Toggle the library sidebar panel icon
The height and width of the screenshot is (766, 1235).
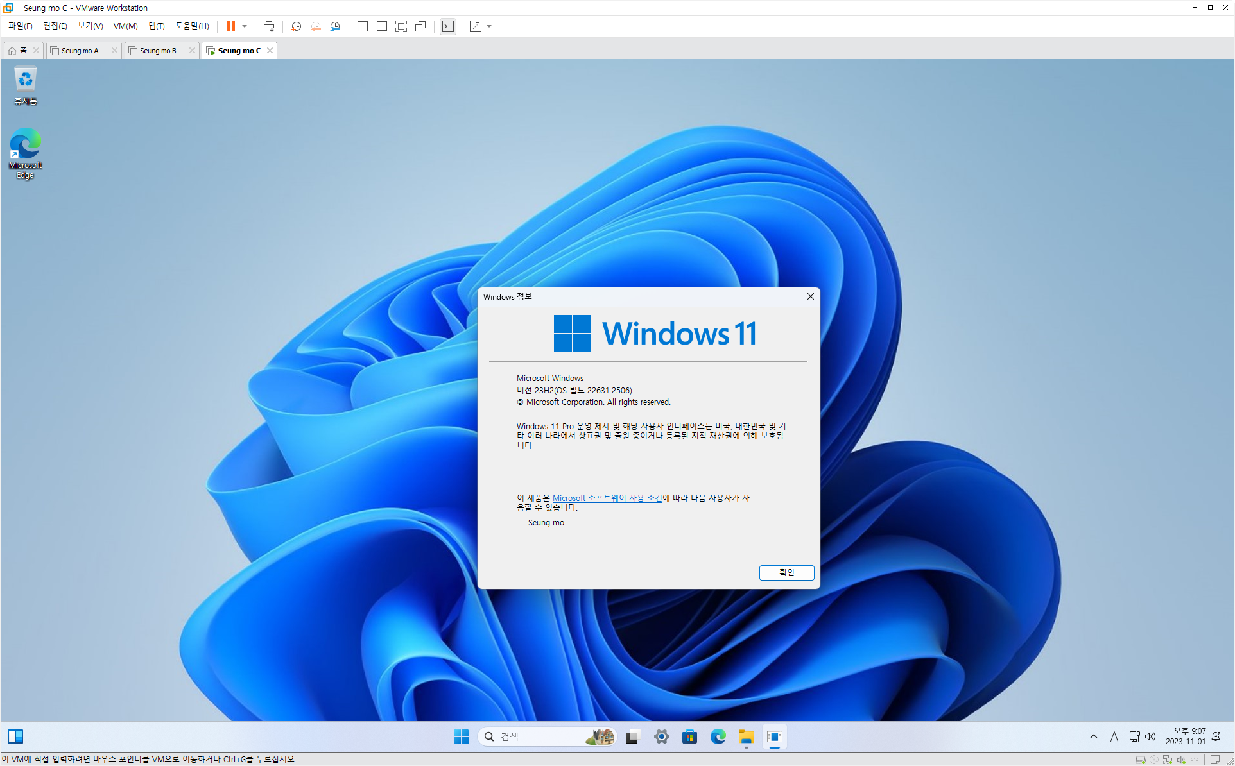(x=363, y=26)
